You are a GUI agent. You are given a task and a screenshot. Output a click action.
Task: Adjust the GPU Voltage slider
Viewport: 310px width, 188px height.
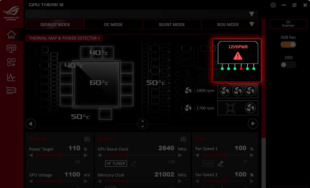pyautogui.click(x=58, y=181)
